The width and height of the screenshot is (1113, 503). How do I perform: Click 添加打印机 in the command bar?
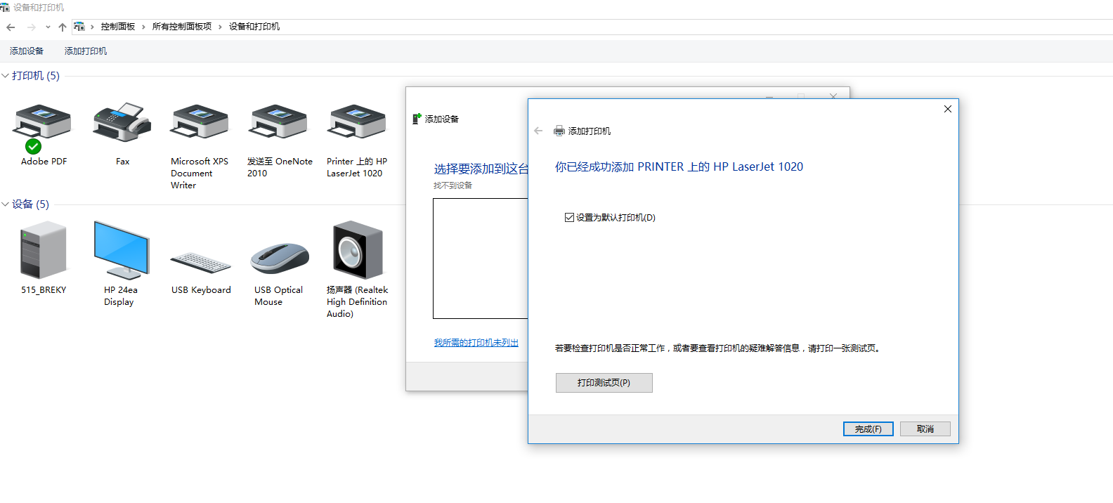pyautogui.click(x=86, y=51)
